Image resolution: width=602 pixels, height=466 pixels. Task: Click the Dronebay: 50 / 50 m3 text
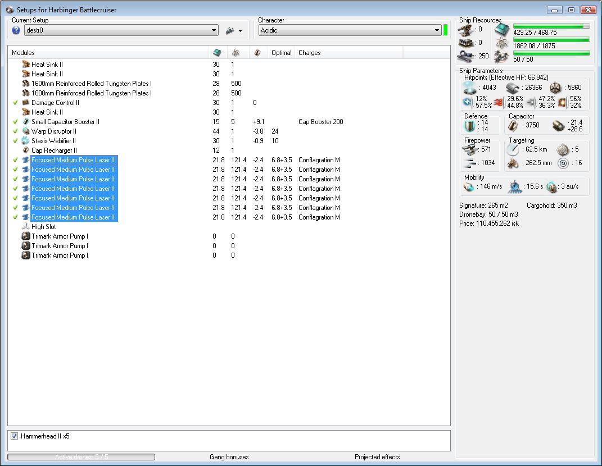[x=488, y=214]
